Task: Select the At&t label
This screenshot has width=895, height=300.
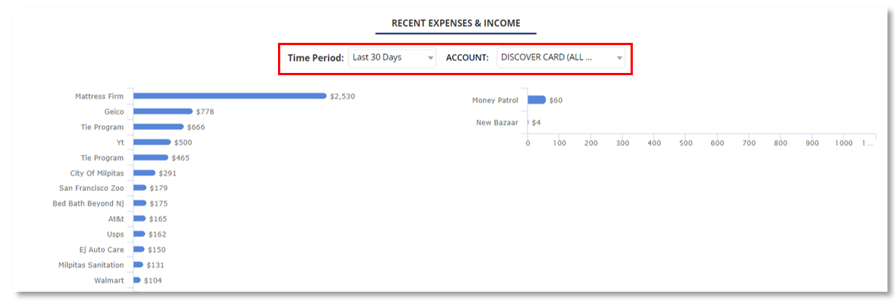Action: (x=116, y=219)
